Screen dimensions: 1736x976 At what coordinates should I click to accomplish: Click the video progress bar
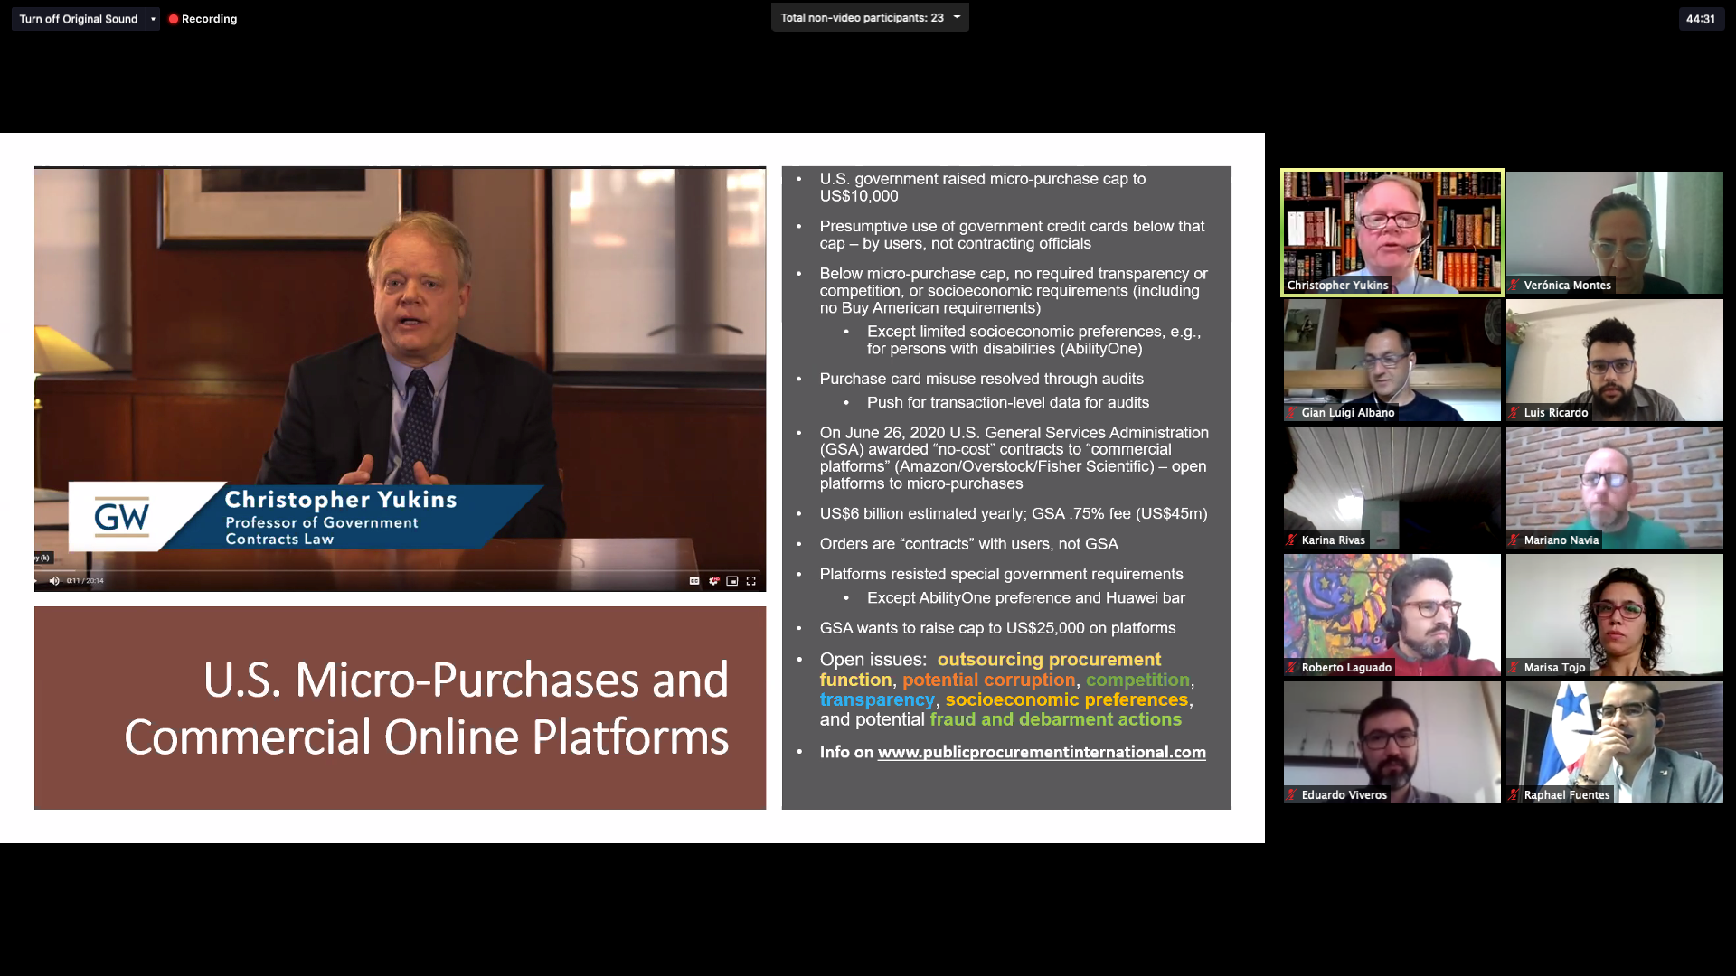point(398,571)
